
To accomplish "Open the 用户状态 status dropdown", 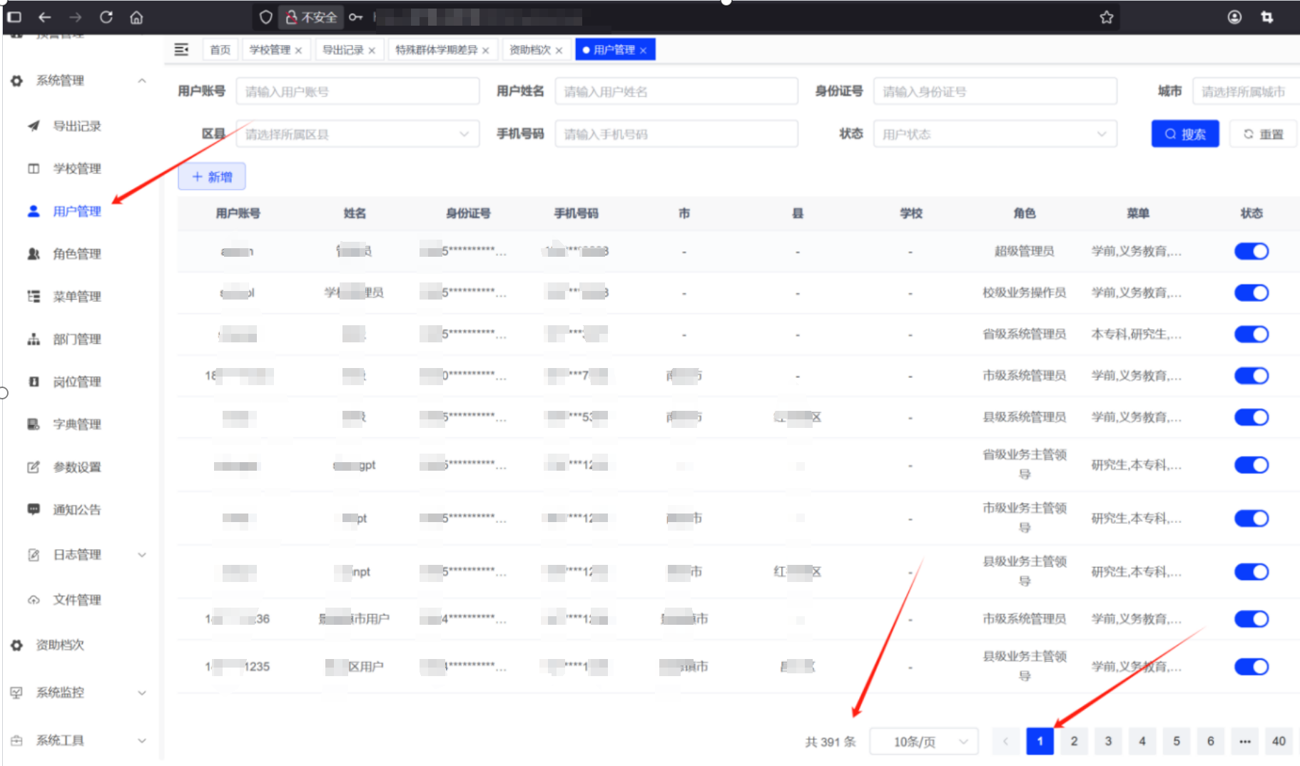I will 995,134.
